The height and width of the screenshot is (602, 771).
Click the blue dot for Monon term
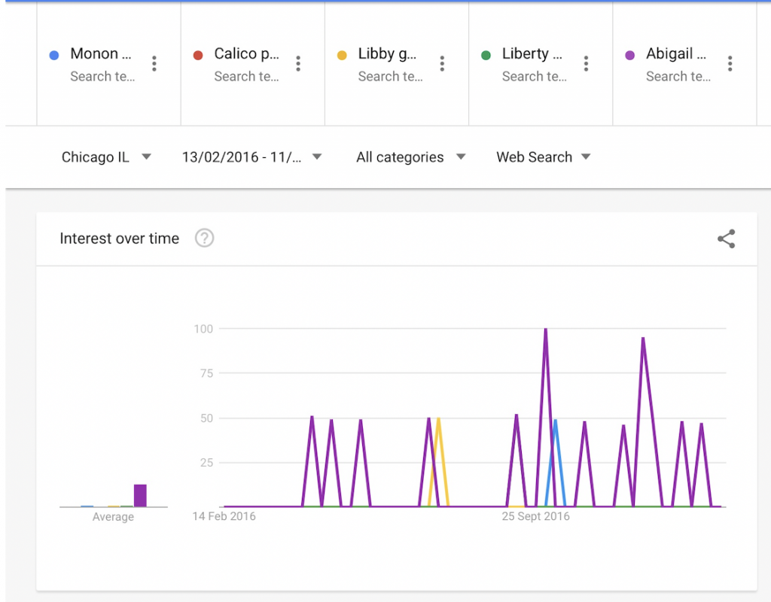[x=53, y=55]
